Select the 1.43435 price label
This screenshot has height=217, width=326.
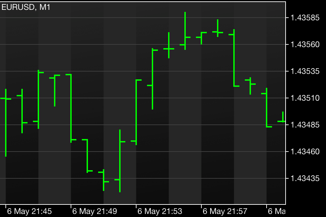coord(305,178)
